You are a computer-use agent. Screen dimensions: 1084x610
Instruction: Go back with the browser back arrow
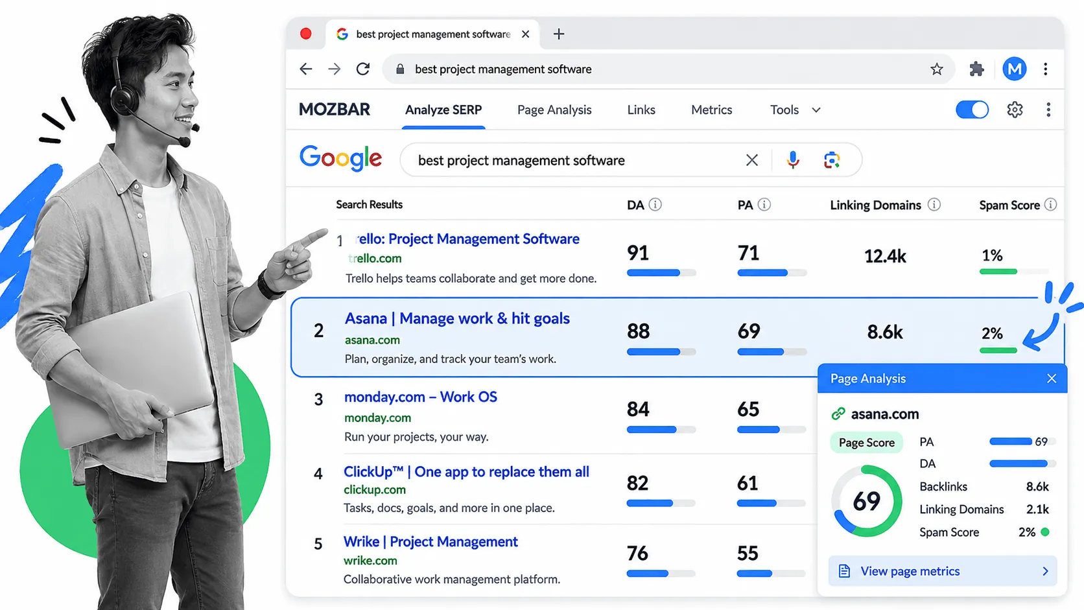(x=306, y=69)
